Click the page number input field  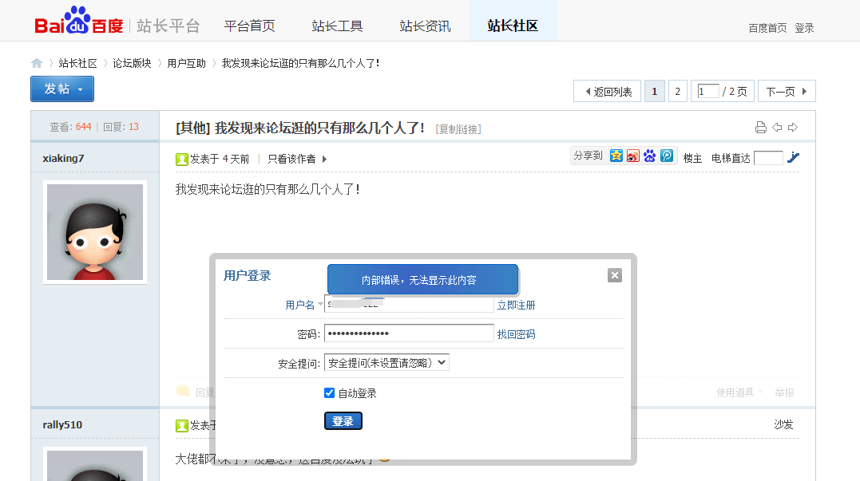[708, 91]
